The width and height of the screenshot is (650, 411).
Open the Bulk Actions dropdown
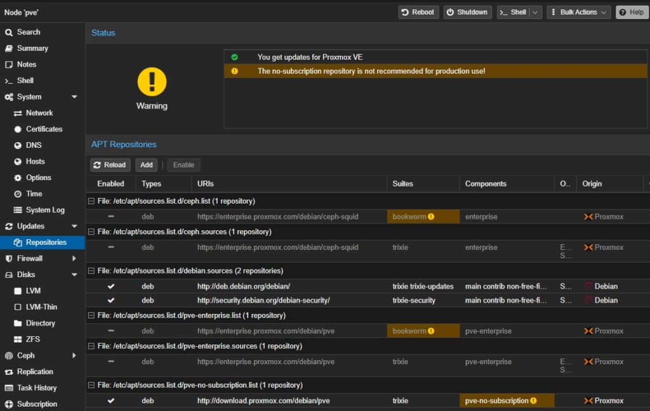click(x=578, y=12)
